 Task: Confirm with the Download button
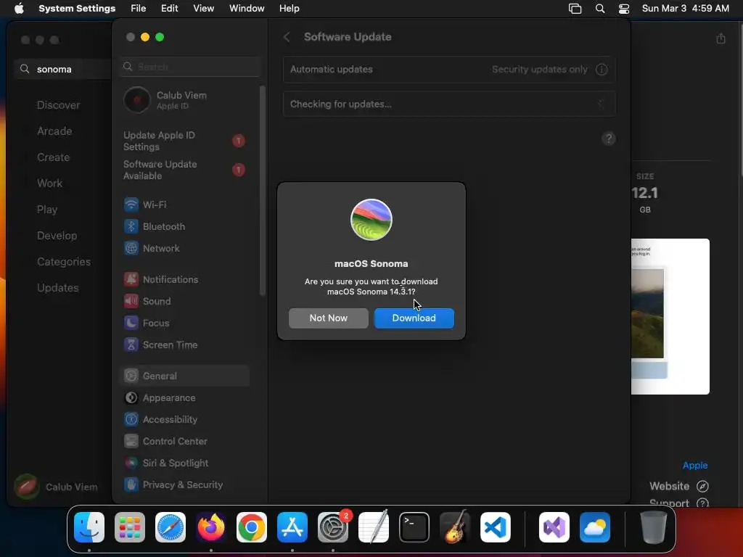coord(414,318)
